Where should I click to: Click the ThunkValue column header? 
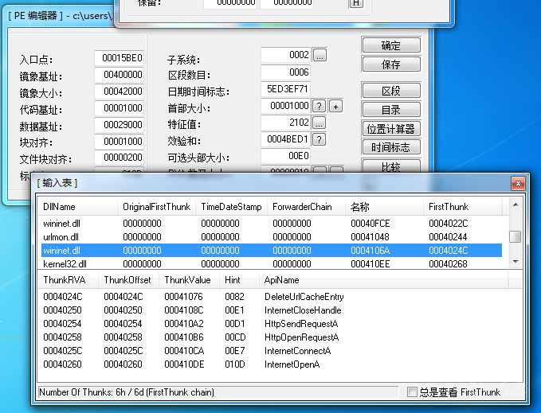coord(189,280)
